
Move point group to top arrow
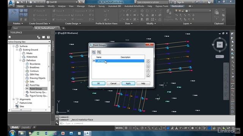(x=148, y=61)
